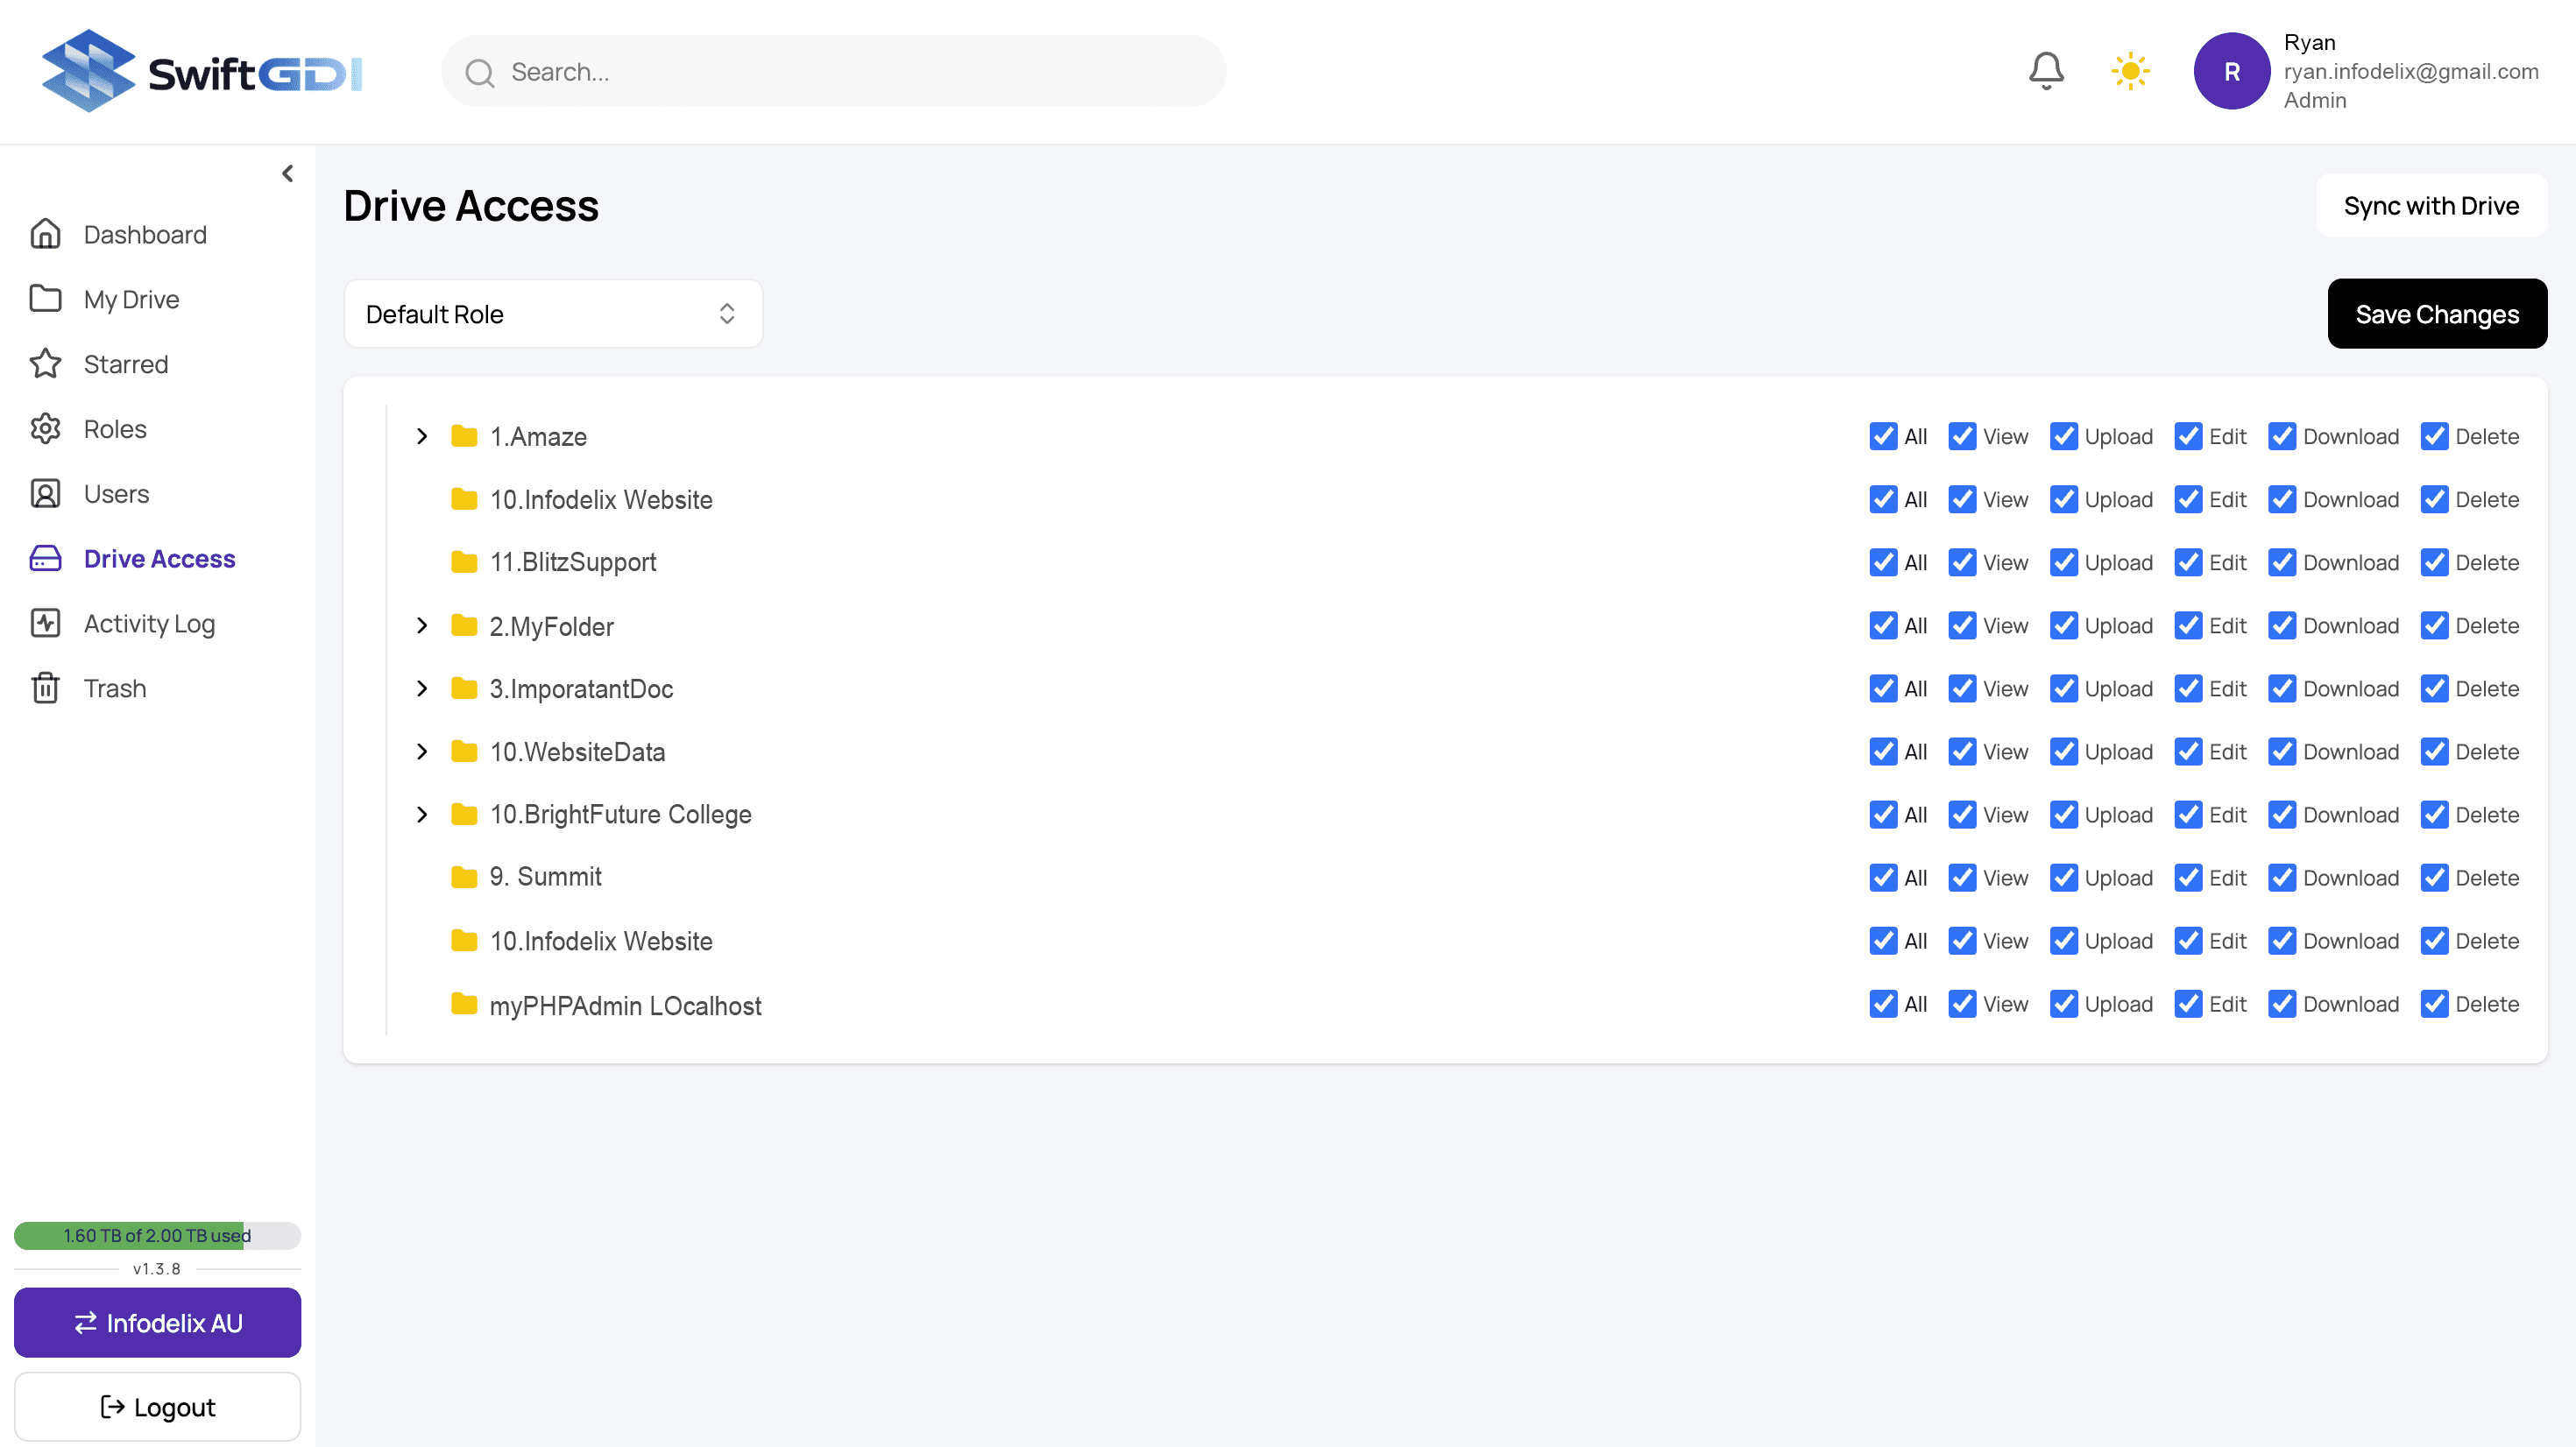The image size is (2576, 1447).
Task: Click the Activity Log pulse icon
Action: pyautogui.click(x=45, y=623)
